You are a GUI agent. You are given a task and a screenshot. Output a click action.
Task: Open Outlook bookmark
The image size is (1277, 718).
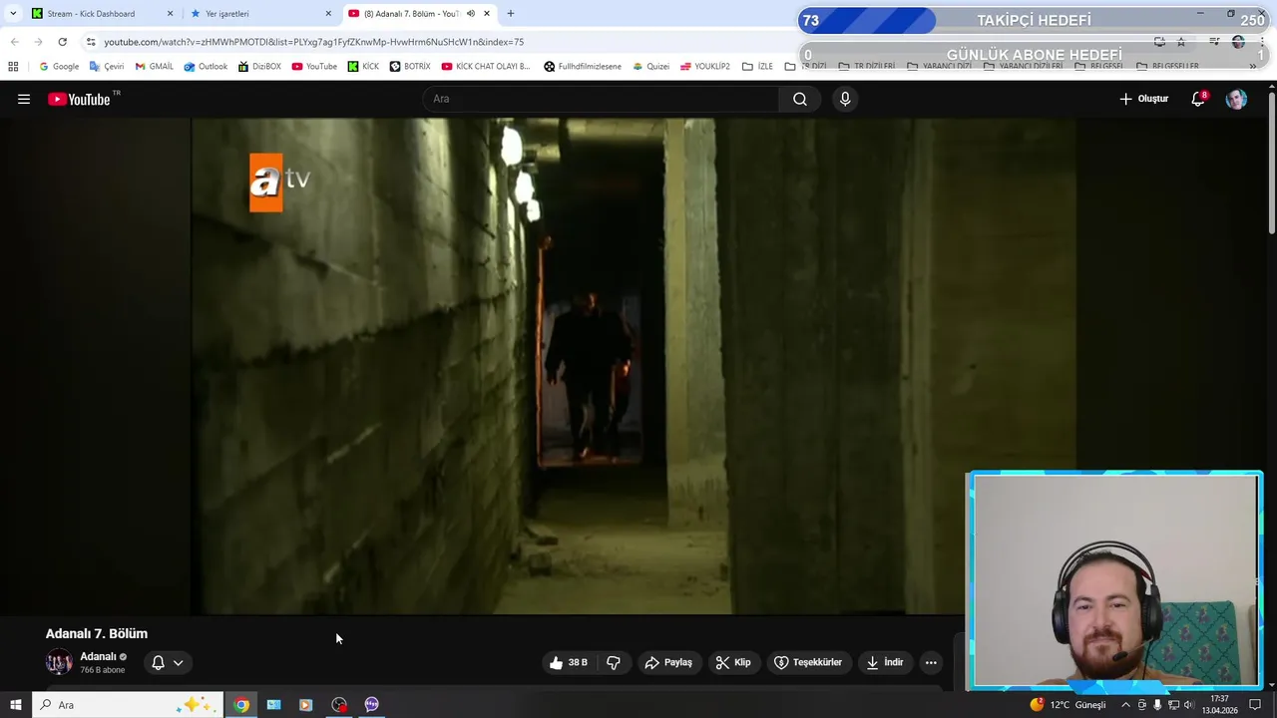pyautogui.click(x=206, y=67)
